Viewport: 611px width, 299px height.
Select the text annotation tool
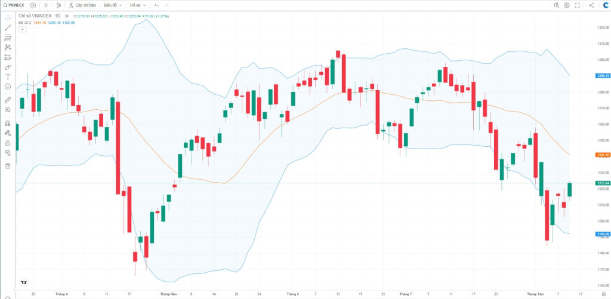coord(8,76)
